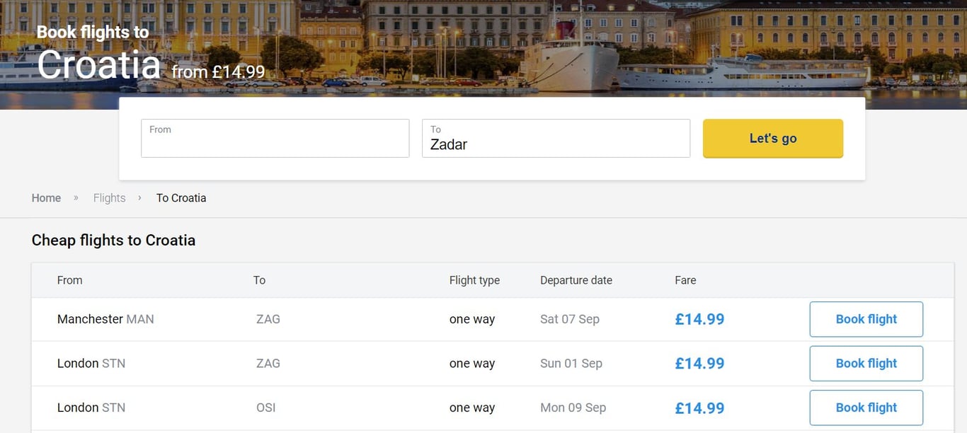Click the Sat 07 Sep departure date
967x433 pixels.
[569, 319]
